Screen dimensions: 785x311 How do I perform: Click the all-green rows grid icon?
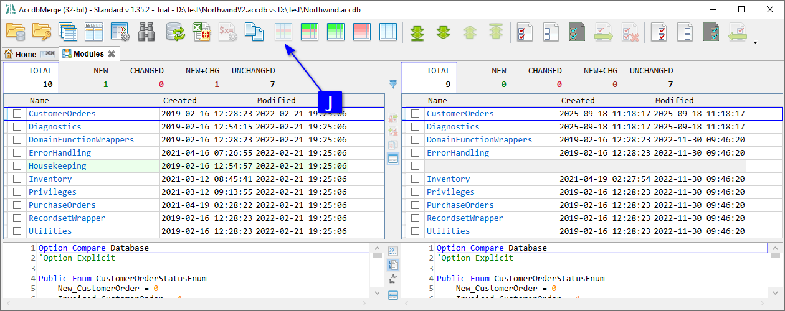coord(336,32)
